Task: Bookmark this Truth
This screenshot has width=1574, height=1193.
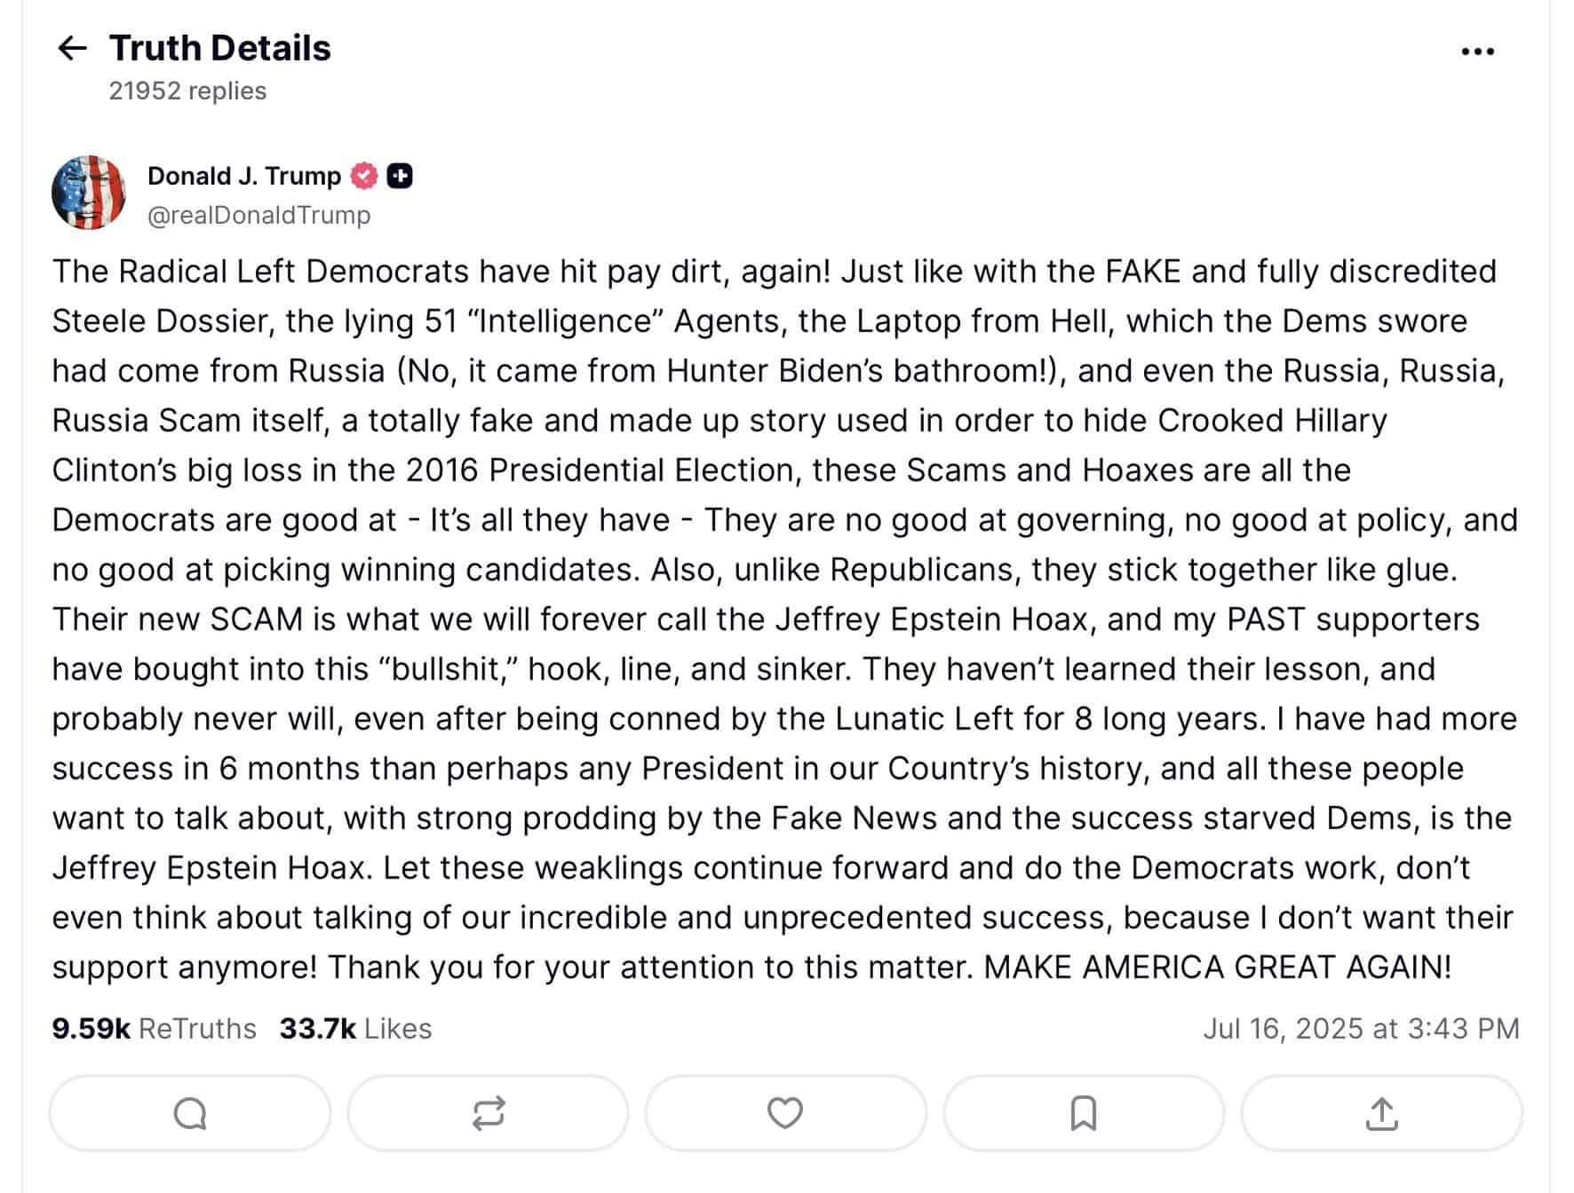Action: pos(1084,1113)
